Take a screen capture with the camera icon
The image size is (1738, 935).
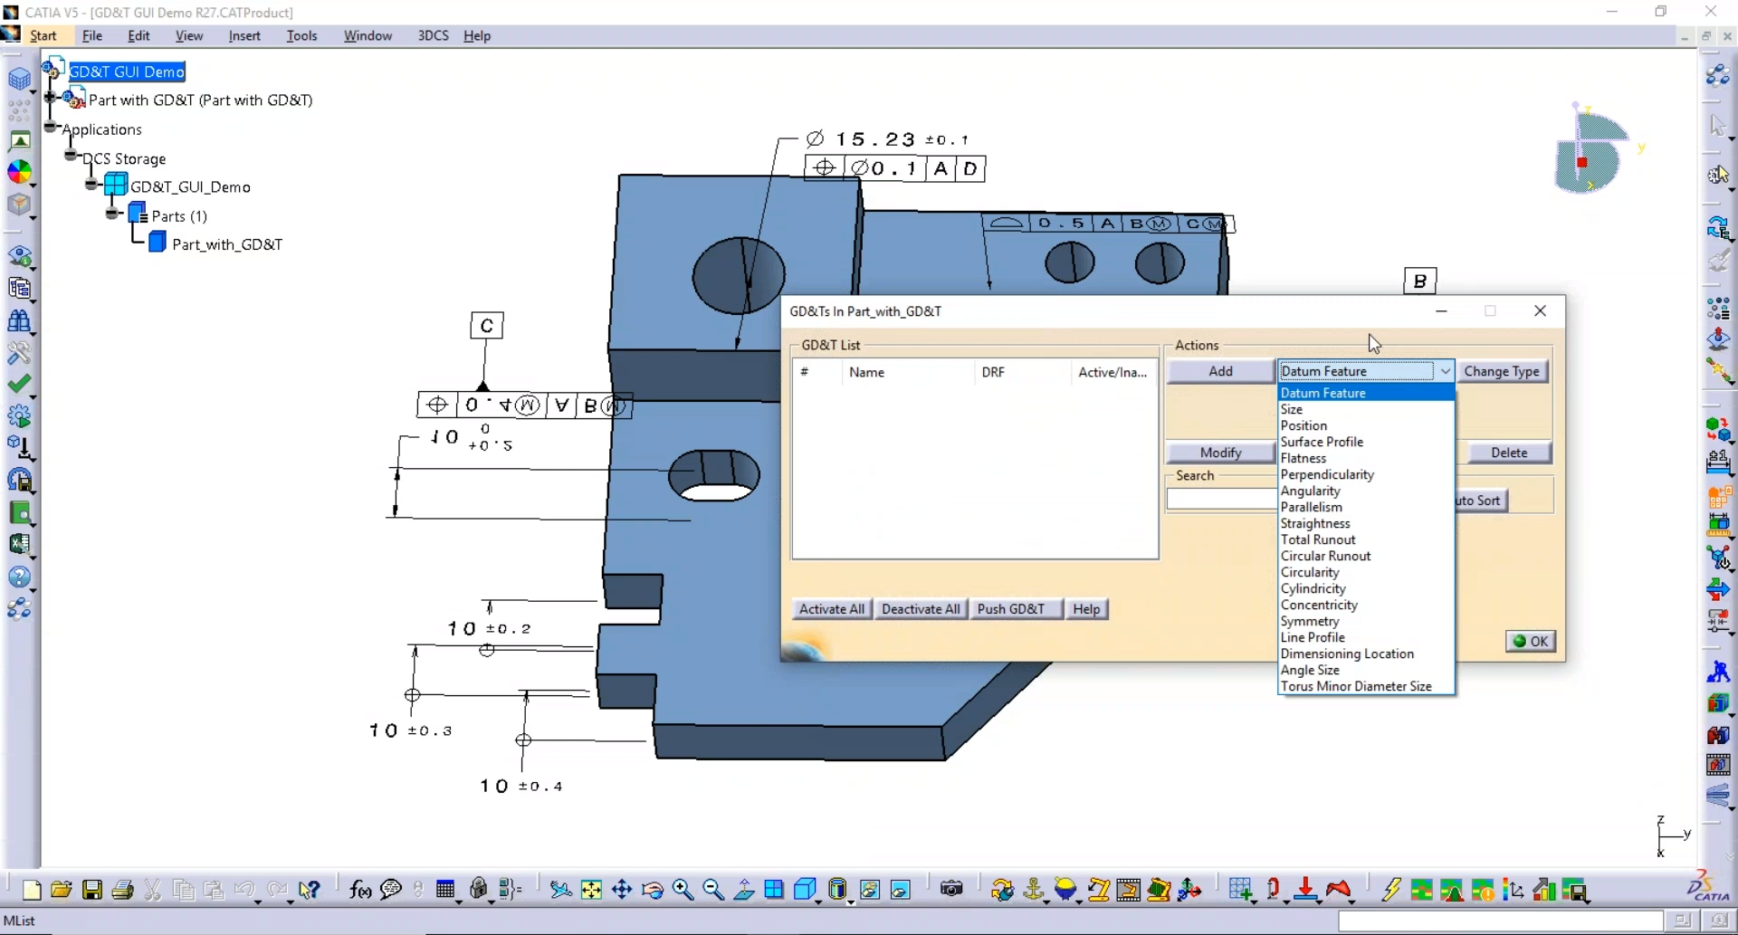click(951, 890)
